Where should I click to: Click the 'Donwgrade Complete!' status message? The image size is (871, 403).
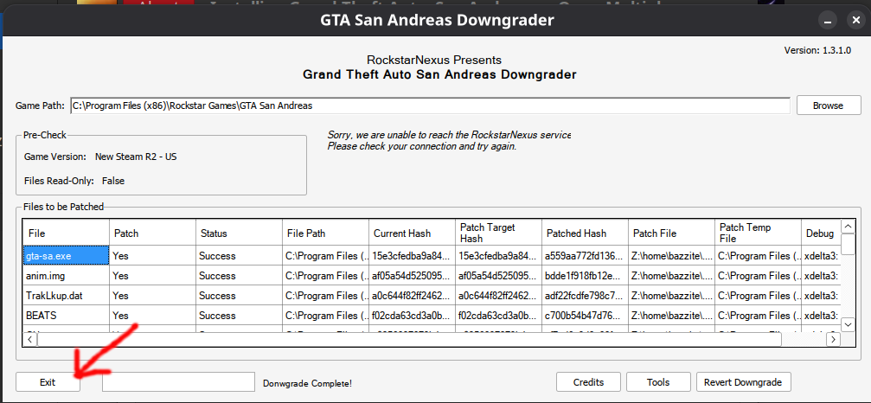click(x=307, y=383)
